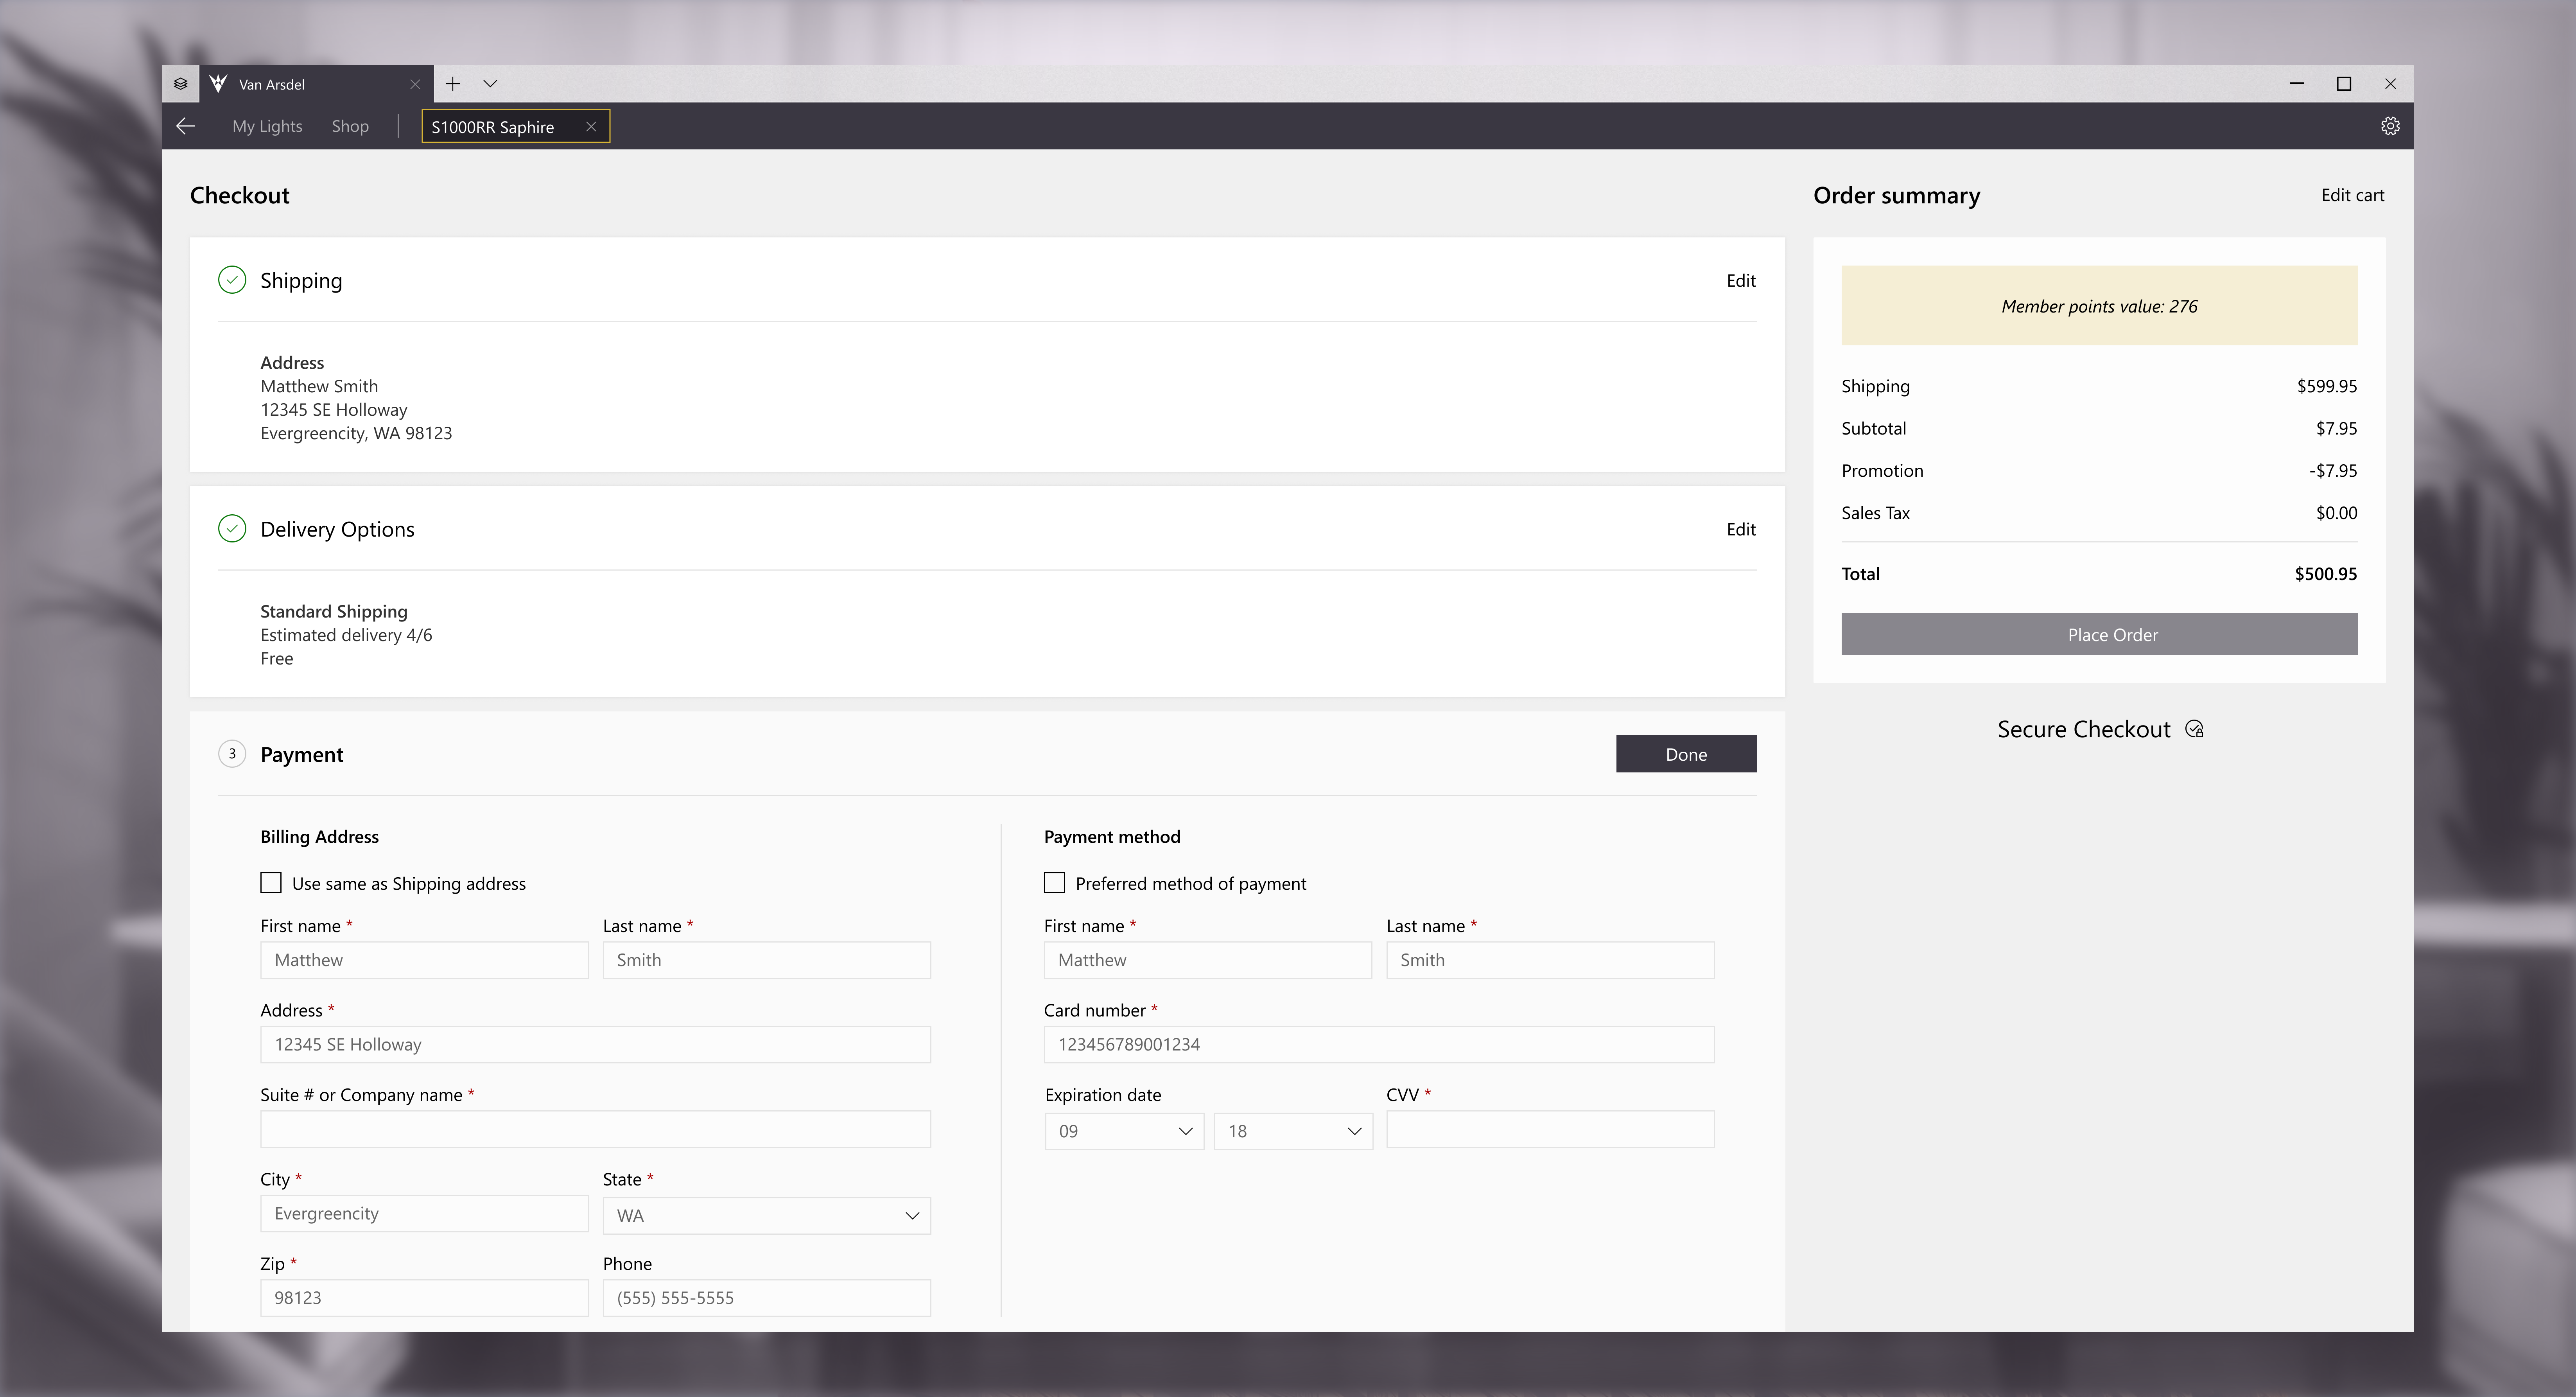Close the Van Arsdel browser tab

[415, 84]
